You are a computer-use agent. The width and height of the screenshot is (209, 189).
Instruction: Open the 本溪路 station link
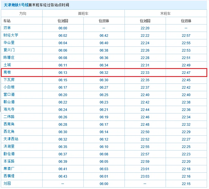9,161
